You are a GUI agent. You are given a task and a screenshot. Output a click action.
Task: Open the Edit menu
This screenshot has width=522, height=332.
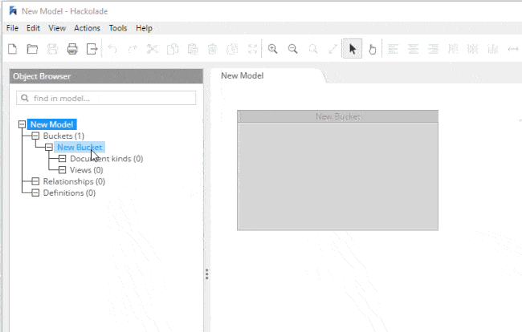pos(33,28)
